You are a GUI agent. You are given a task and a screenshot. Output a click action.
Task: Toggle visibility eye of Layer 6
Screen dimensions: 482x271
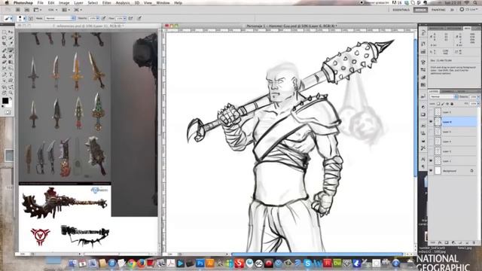(431, 122)
